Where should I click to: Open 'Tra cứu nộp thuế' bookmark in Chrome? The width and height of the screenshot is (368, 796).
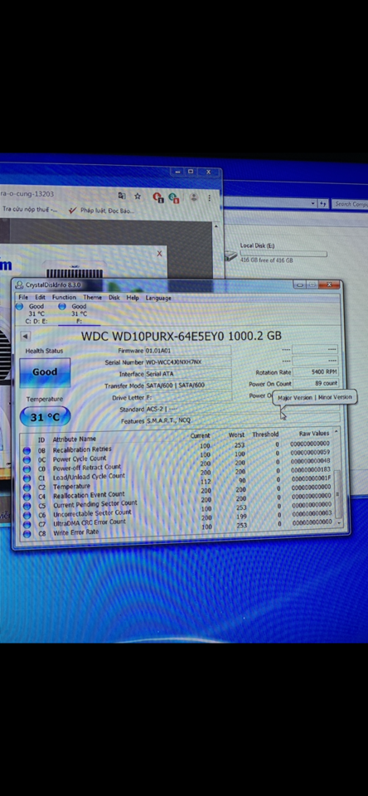tap(30, 209)
